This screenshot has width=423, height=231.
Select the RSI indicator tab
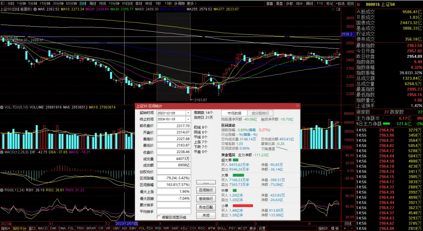coord(158,228)
